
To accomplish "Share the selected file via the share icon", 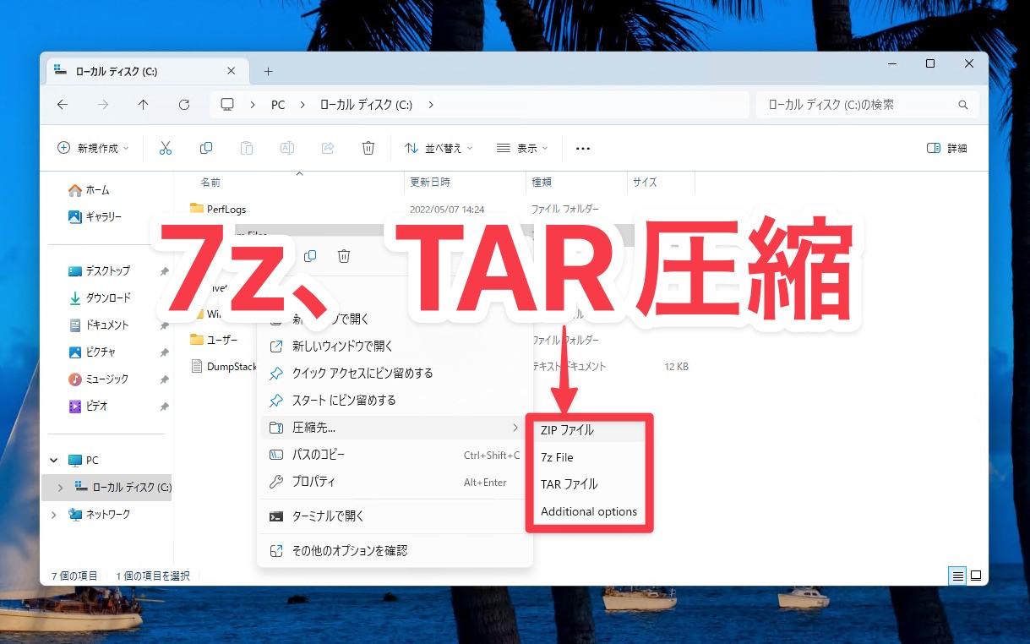I will 328,147.
